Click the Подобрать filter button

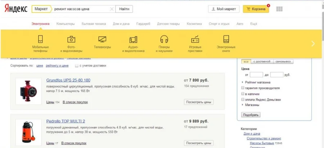click(251, 115)
